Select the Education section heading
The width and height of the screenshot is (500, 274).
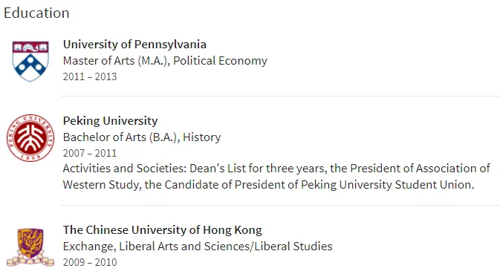[36, 13]
